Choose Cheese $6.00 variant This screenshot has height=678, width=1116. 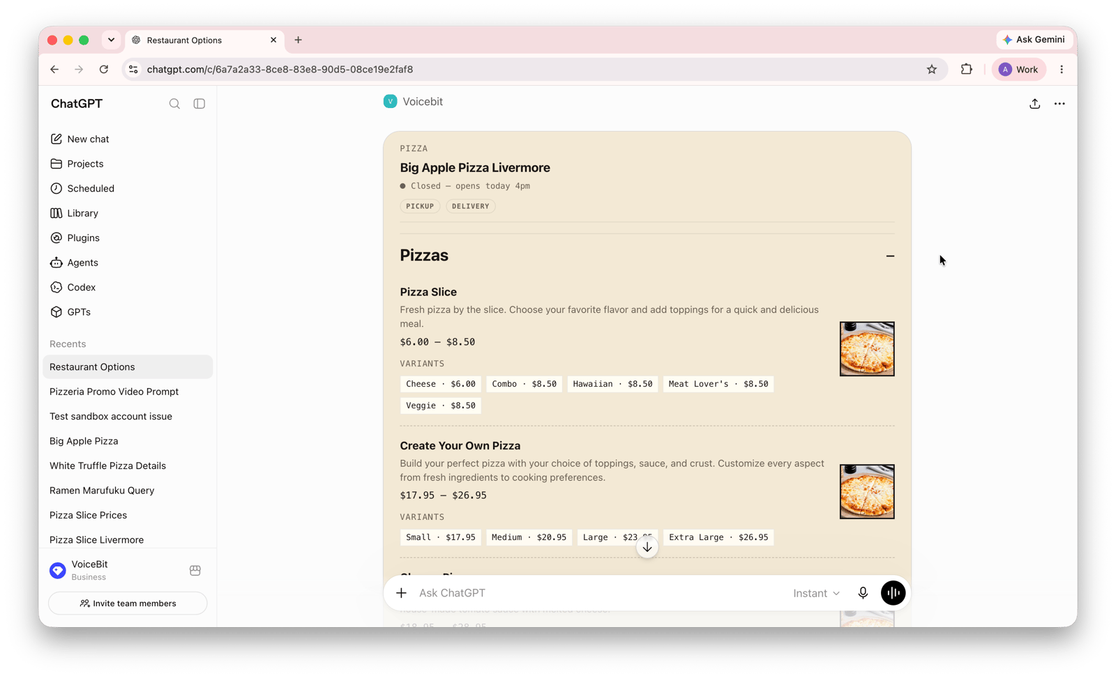click(441, 384)
